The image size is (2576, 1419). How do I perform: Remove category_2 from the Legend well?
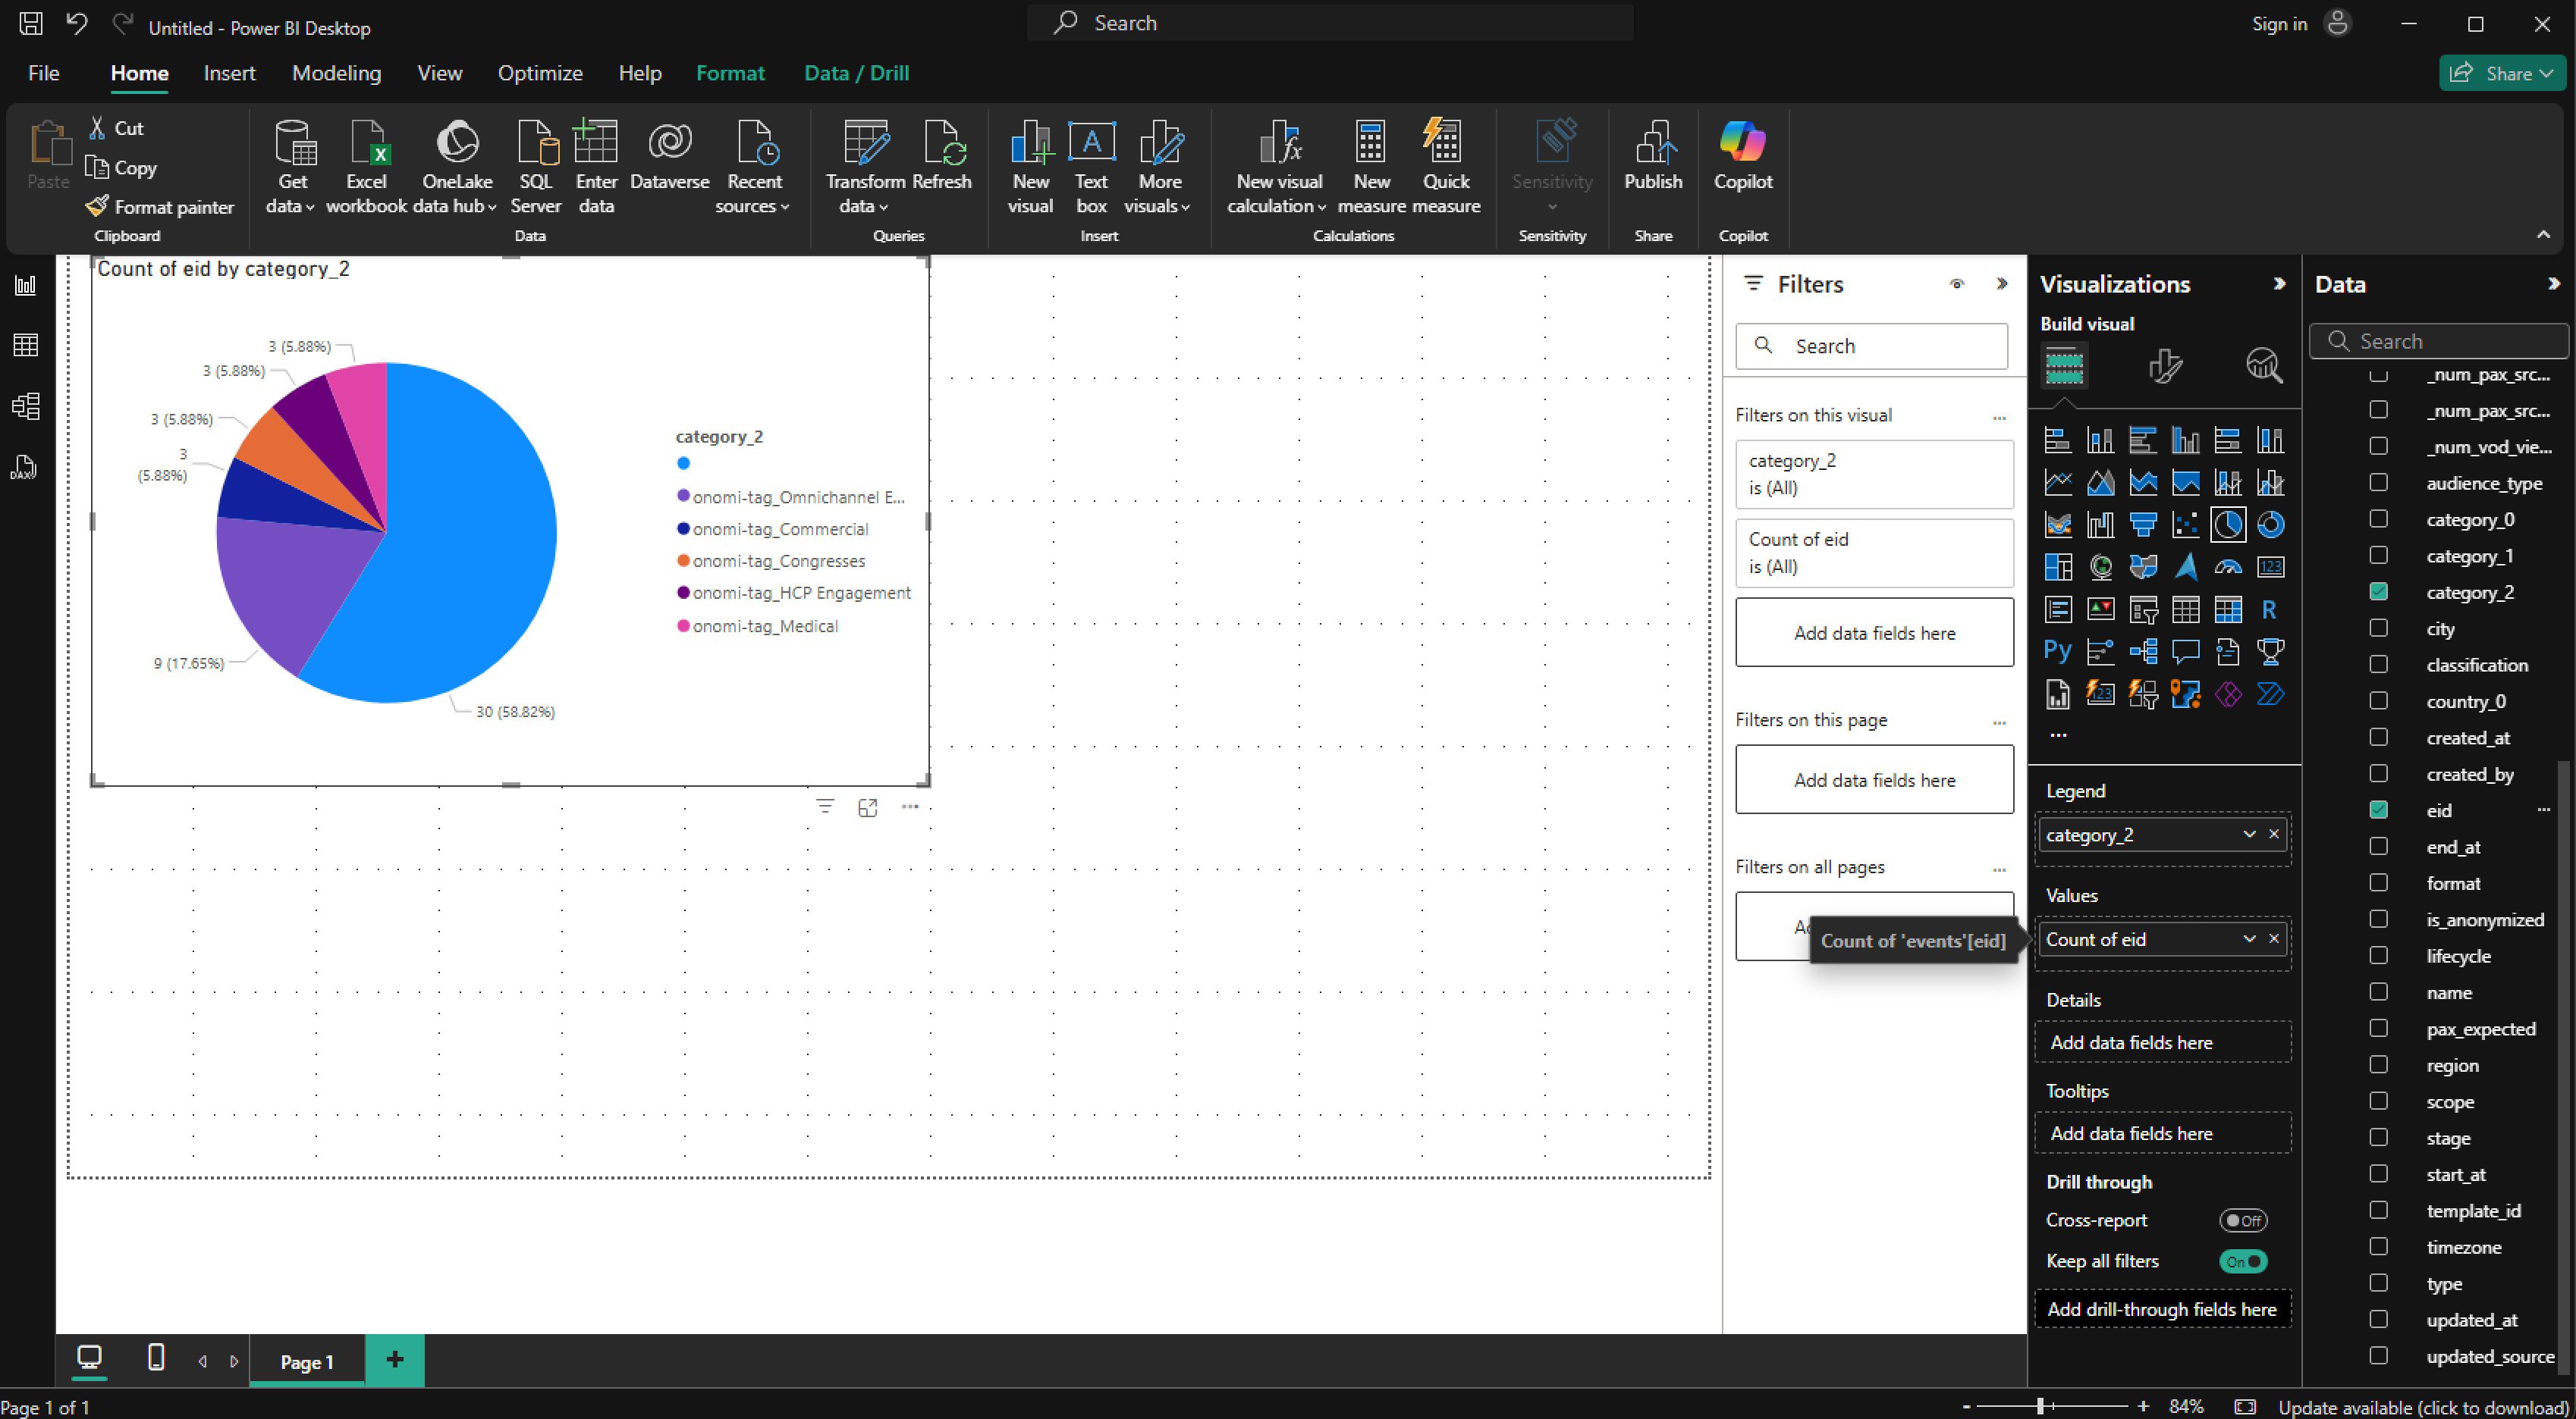click(2274, 835)
